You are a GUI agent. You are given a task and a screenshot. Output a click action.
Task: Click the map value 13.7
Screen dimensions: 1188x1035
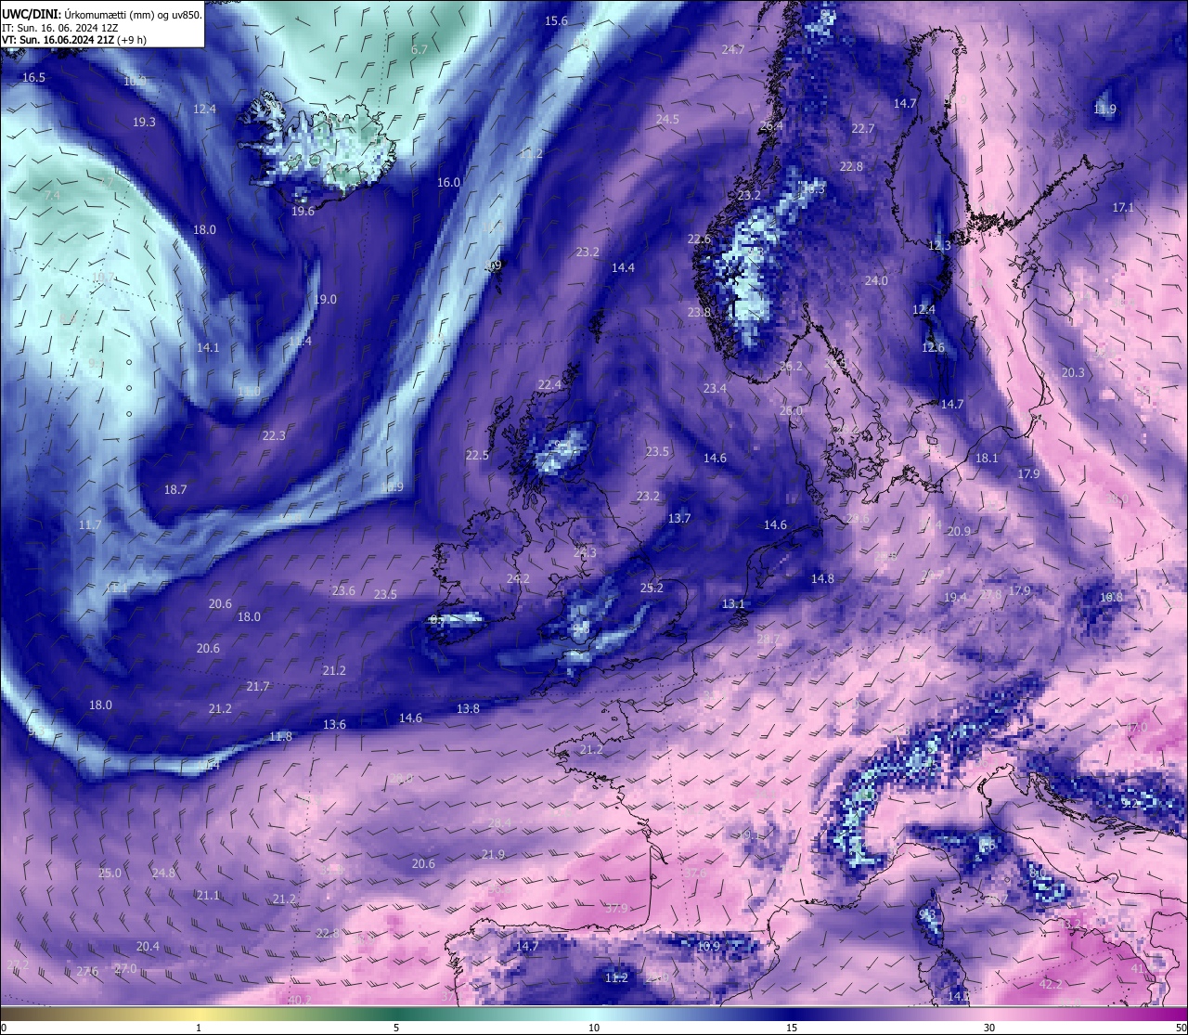[679, 519]
